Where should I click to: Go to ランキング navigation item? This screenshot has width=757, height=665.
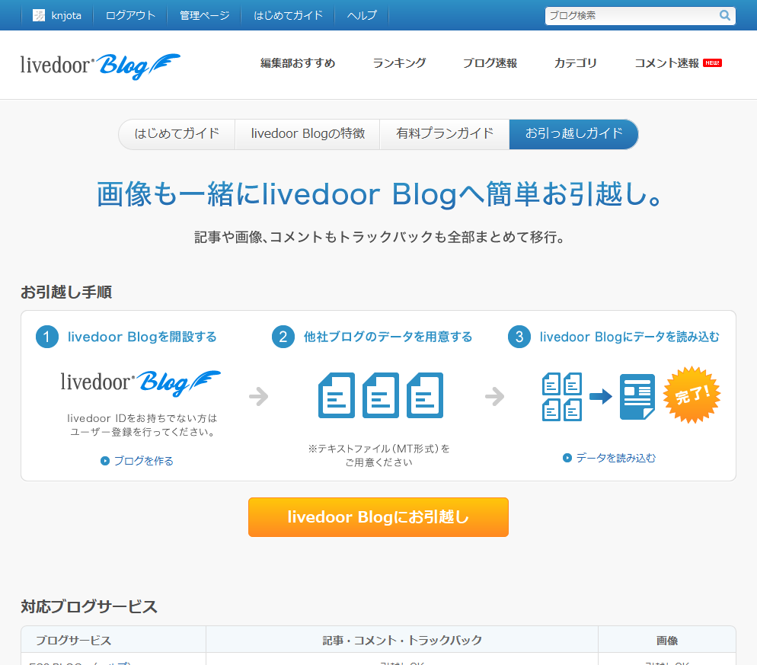pyautogui.click(x=399, y=62)
